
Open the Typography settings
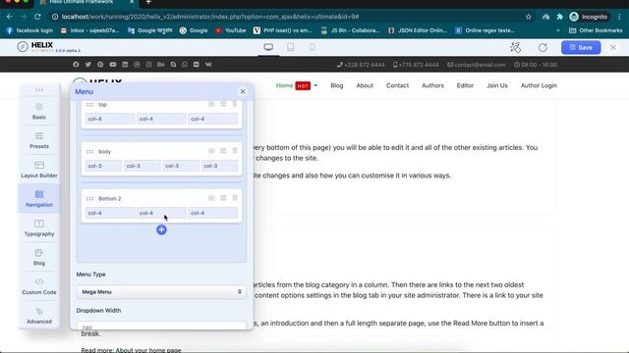(x=39, y=228)
